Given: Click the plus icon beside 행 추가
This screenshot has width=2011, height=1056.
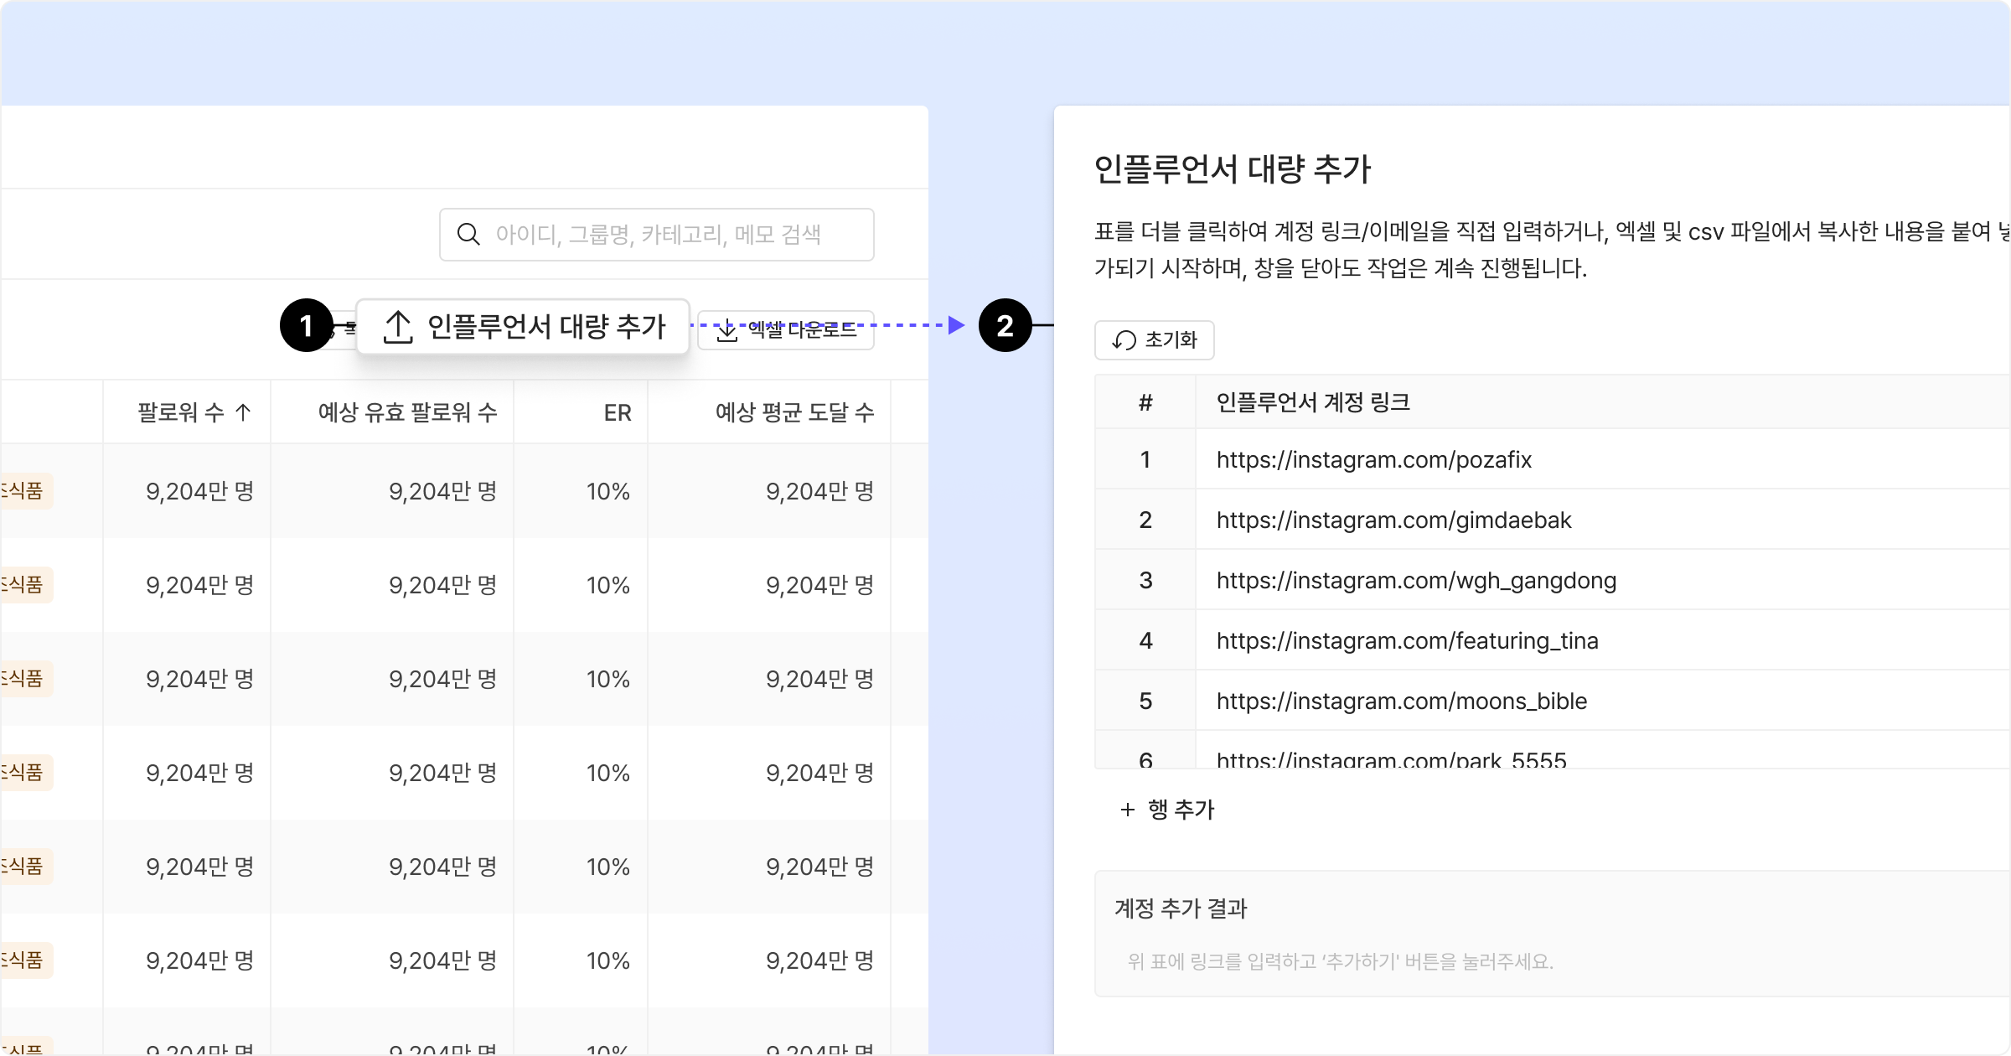Looking at the screenshot, I should pyautogui.click(x=1128, y=810).
